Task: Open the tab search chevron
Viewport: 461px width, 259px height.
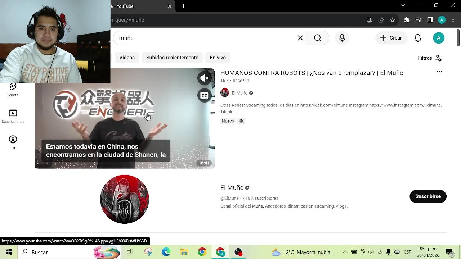Action: pos(403,5)
